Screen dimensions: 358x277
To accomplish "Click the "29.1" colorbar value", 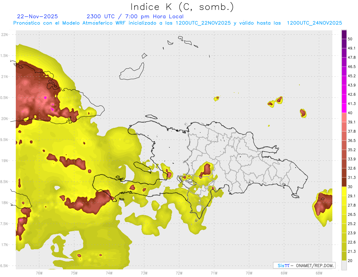I will pyautogui.click(x=352, y=196).
